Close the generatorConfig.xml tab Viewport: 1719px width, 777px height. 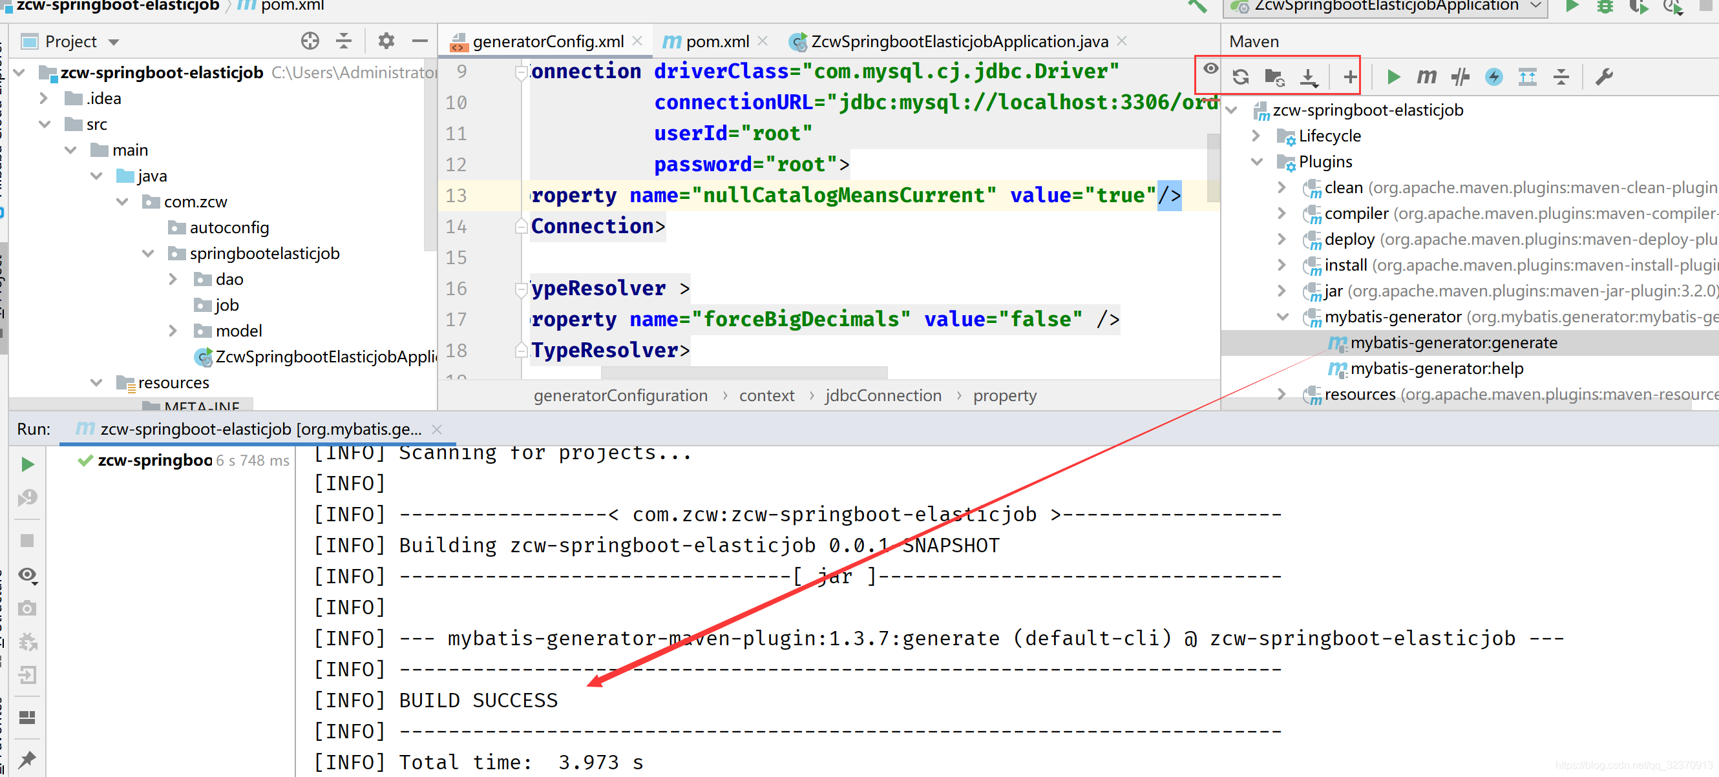pyautogui.click(x=637, y=41)
